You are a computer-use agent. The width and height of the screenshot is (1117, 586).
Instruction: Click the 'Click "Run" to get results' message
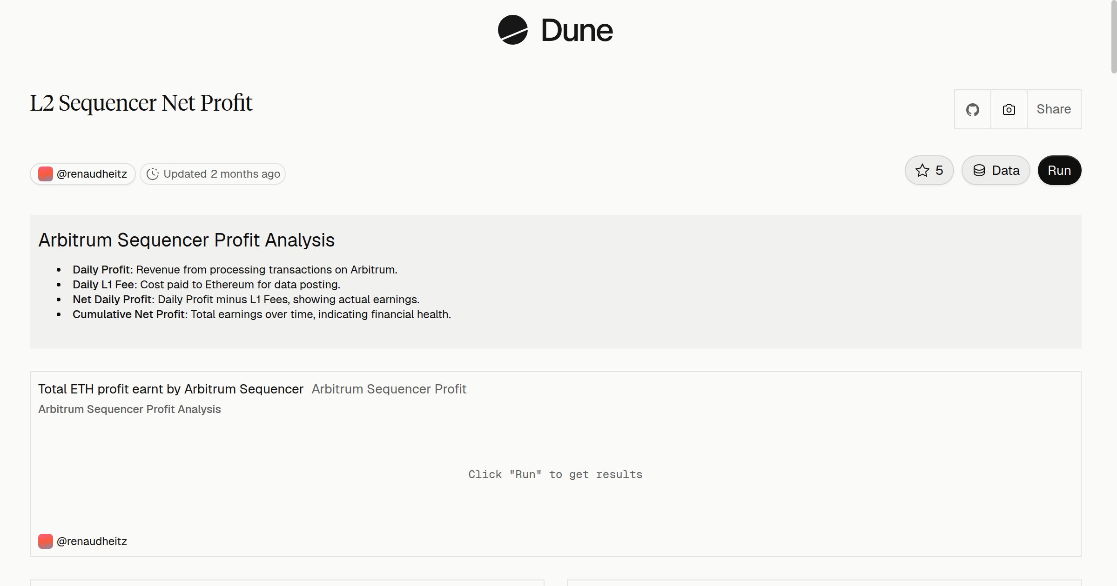click(x=555, y=474)
